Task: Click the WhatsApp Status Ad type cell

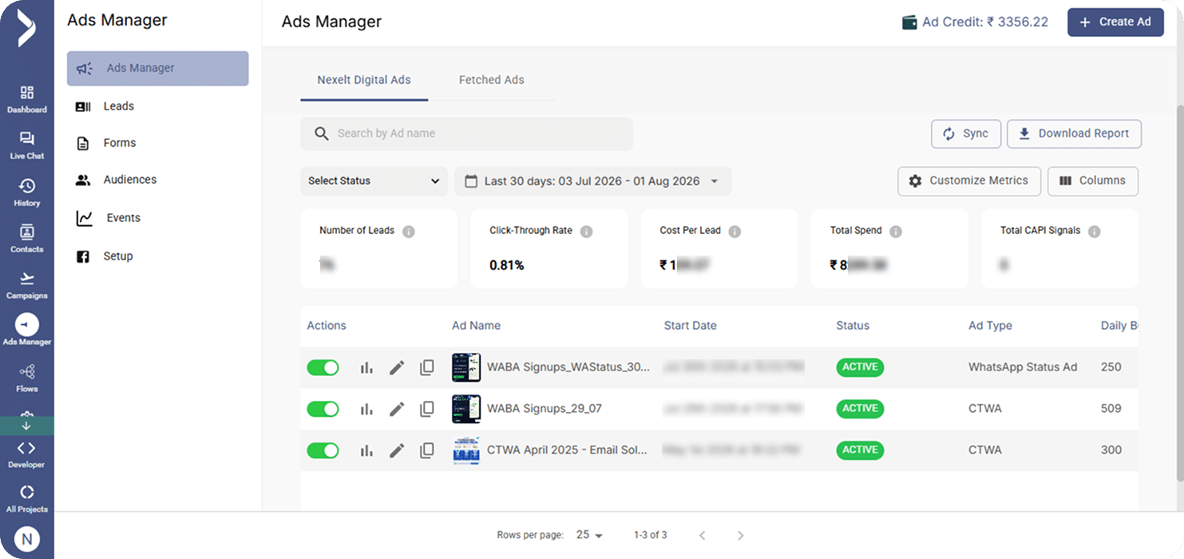Action: (1023, 367)
